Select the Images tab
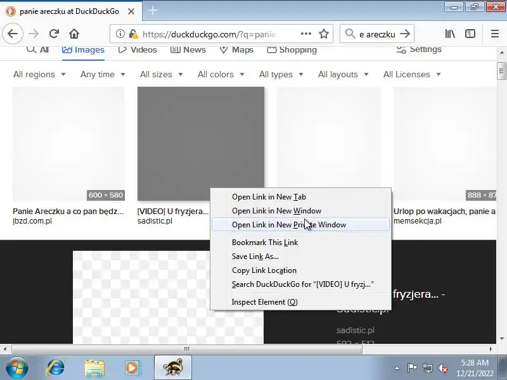Screen dimensions: 507x380 [x=83, y=50]
